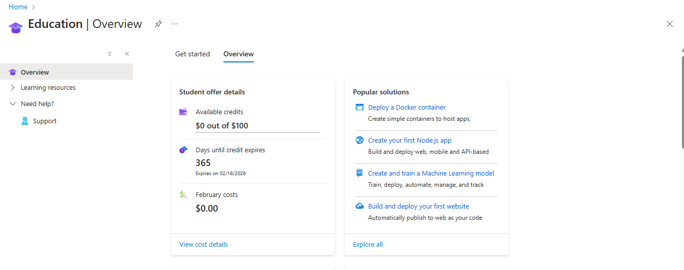This screenshot has height=270, width=684.
Task: Close the Education Overview blade
Action: point(670,24)
